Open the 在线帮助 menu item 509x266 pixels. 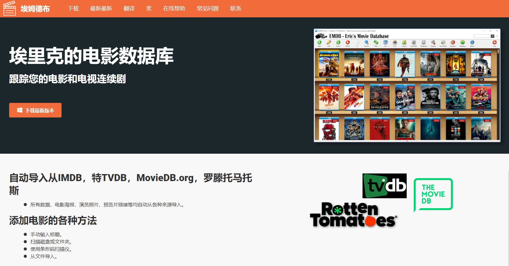pyautogui.click(x=174, y=9)
